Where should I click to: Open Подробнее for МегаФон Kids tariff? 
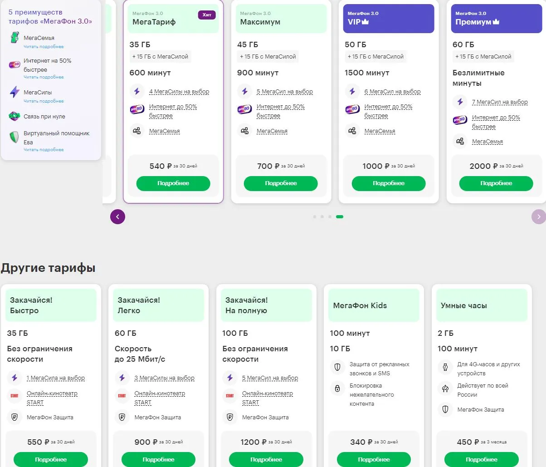coord(374,459)
